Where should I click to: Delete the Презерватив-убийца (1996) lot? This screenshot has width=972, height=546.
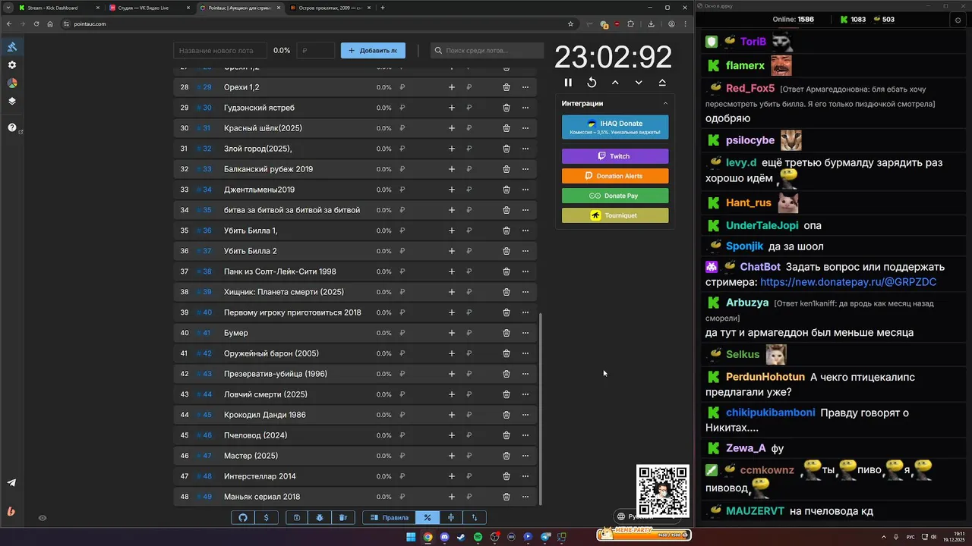[x=507, y=374]
